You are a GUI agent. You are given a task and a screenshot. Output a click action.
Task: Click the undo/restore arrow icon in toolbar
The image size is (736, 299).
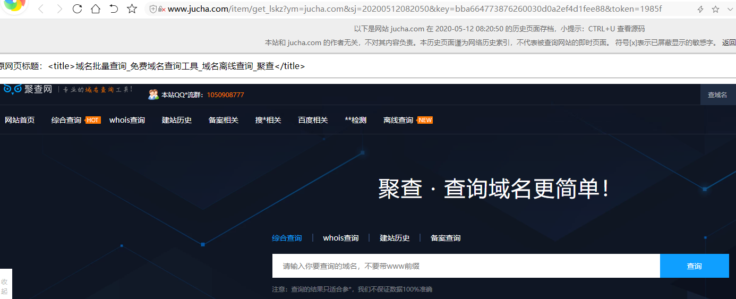[114, 9]
